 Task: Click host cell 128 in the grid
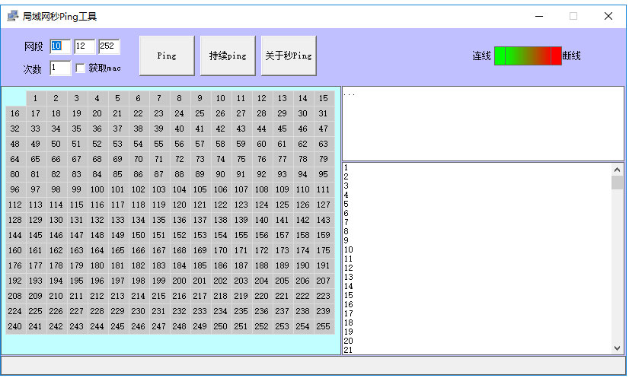coord(15,220)
